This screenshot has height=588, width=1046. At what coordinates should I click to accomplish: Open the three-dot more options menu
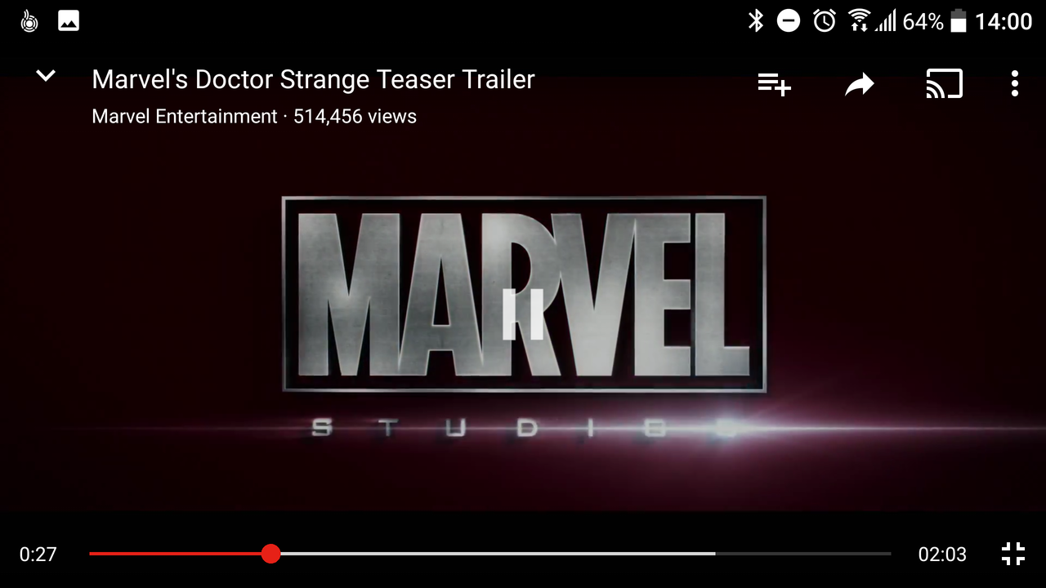coord(1014,83)
